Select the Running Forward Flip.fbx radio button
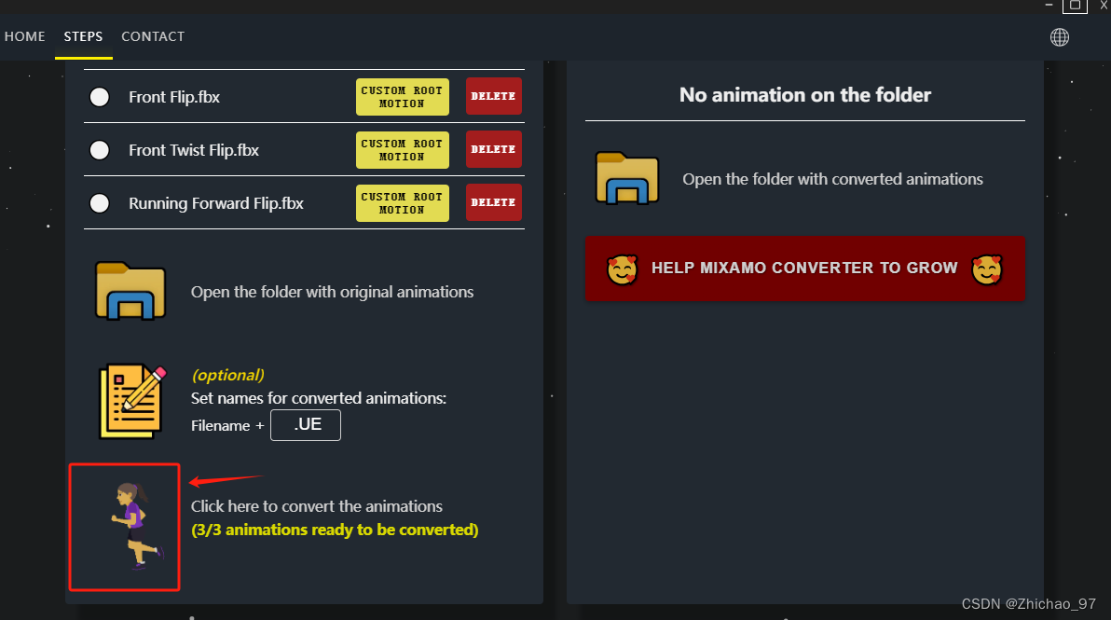The height and width of the screenshot is (620, 1111). 99,203
